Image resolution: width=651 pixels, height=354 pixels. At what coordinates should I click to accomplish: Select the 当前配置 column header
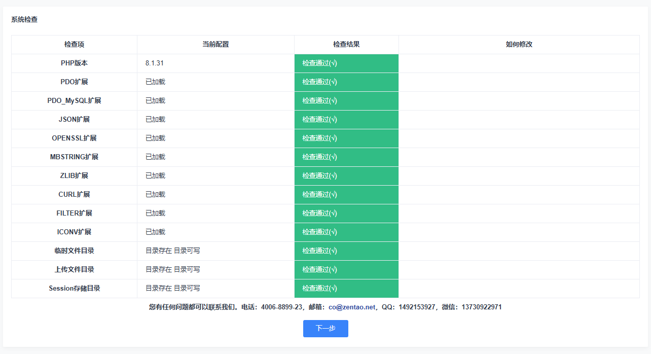click(x=215, y=45)
